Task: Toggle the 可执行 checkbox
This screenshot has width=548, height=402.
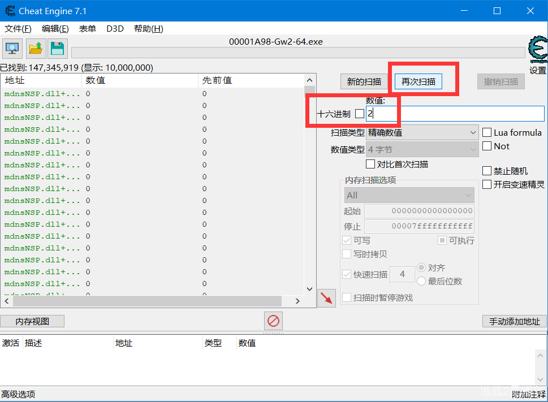Action: [442, 240]
